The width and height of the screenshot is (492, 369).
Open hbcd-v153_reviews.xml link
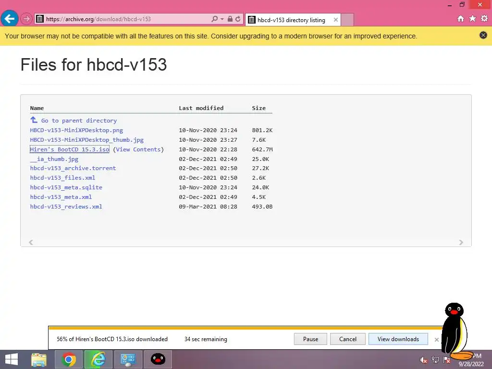[x=66, y=207]
